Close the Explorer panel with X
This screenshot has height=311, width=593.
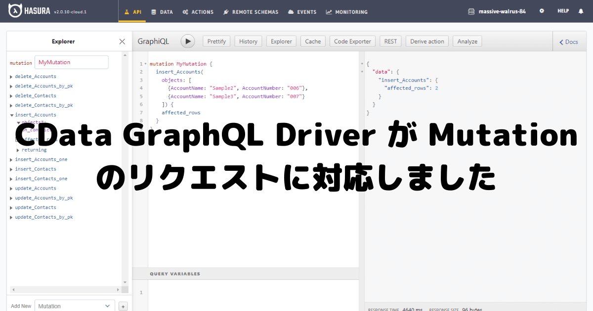pos(122,41)
